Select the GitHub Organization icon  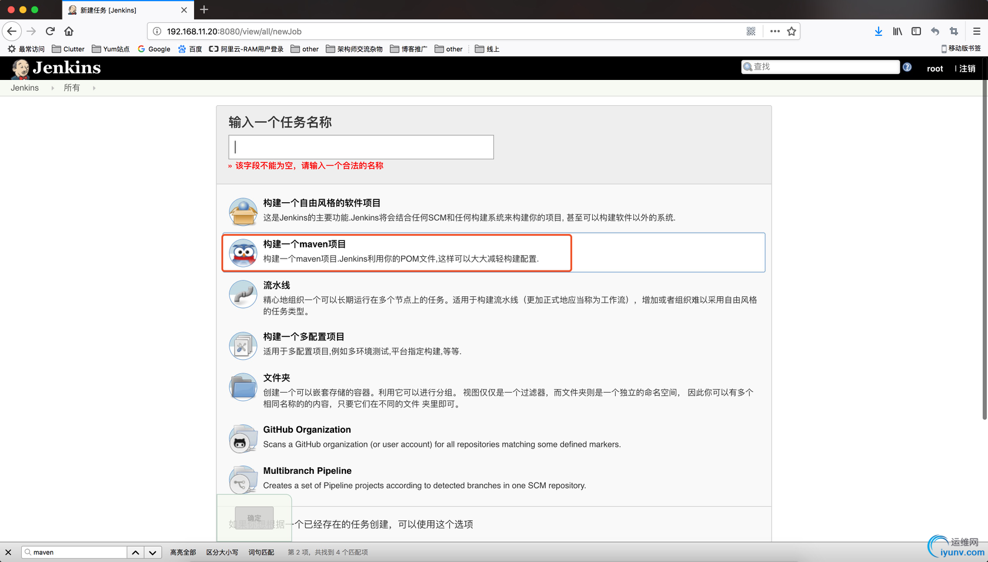[x=243, y=439]
